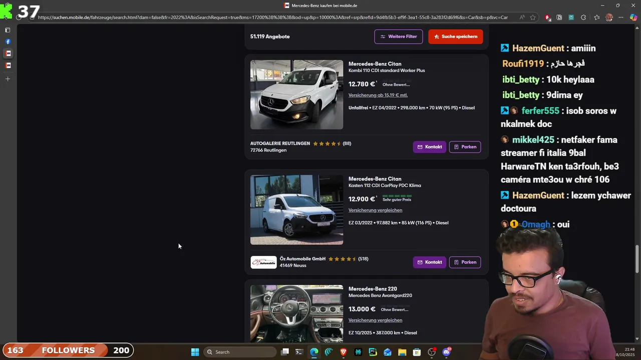Contact Öz Automobile GmbH via Kontakt button
The width and height of the screenshot is (641, 360).
coord(429,262)
